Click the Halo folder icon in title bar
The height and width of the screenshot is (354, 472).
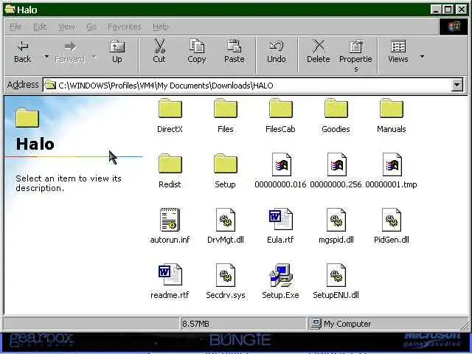pyautogui.click(x=10, y=9)
